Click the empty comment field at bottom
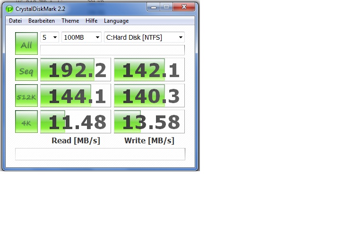363x227 pixels. pyautogui.click(x=100, y=154)
